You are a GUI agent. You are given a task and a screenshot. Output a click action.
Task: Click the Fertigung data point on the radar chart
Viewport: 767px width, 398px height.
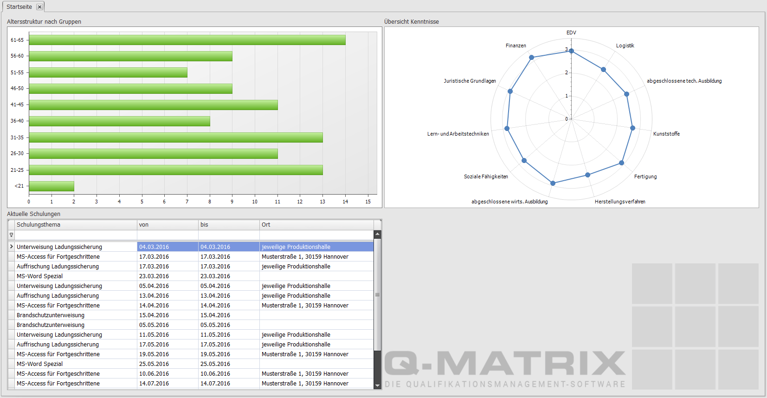622,163
